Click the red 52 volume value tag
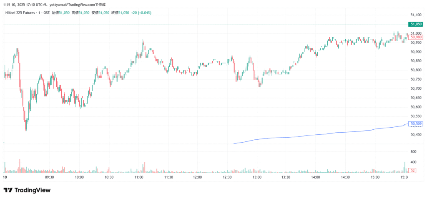Viewport: 427px width, 199px height. 412,171
